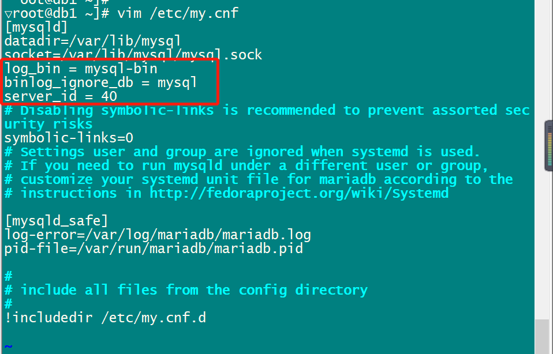Click the socket mysql.sock path text
This screenshot has height=354, width=553.
point(166,55)
